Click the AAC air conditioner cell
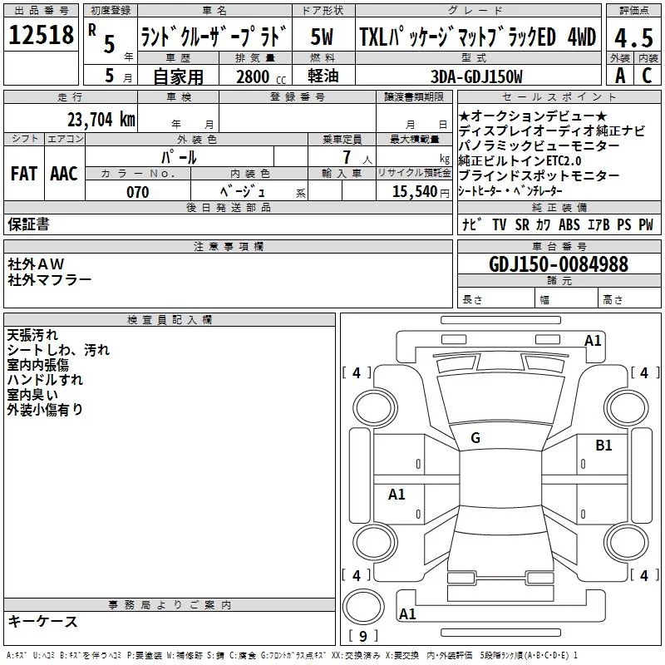The height and width of the screenshot is (665, 665). [64, 174]
